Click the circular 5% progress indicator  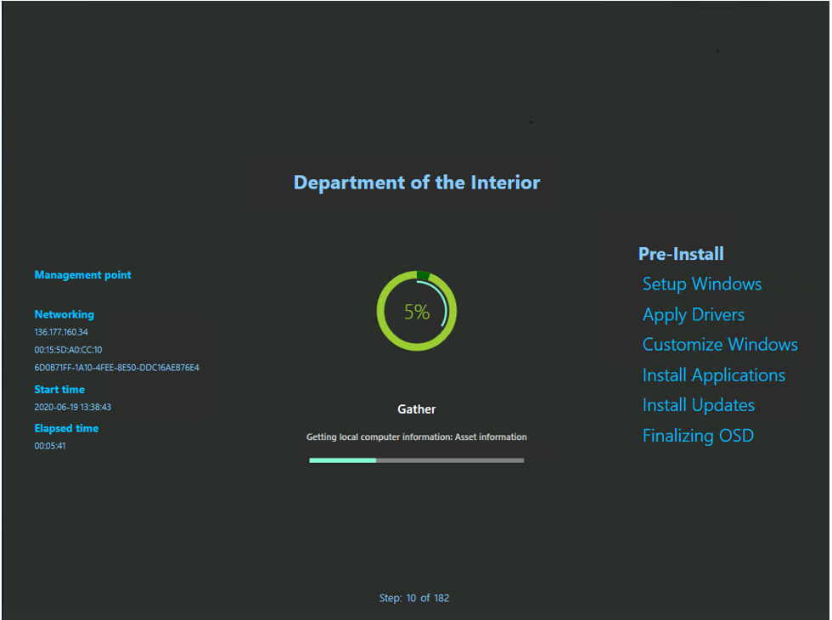click(x=417, y=311)
